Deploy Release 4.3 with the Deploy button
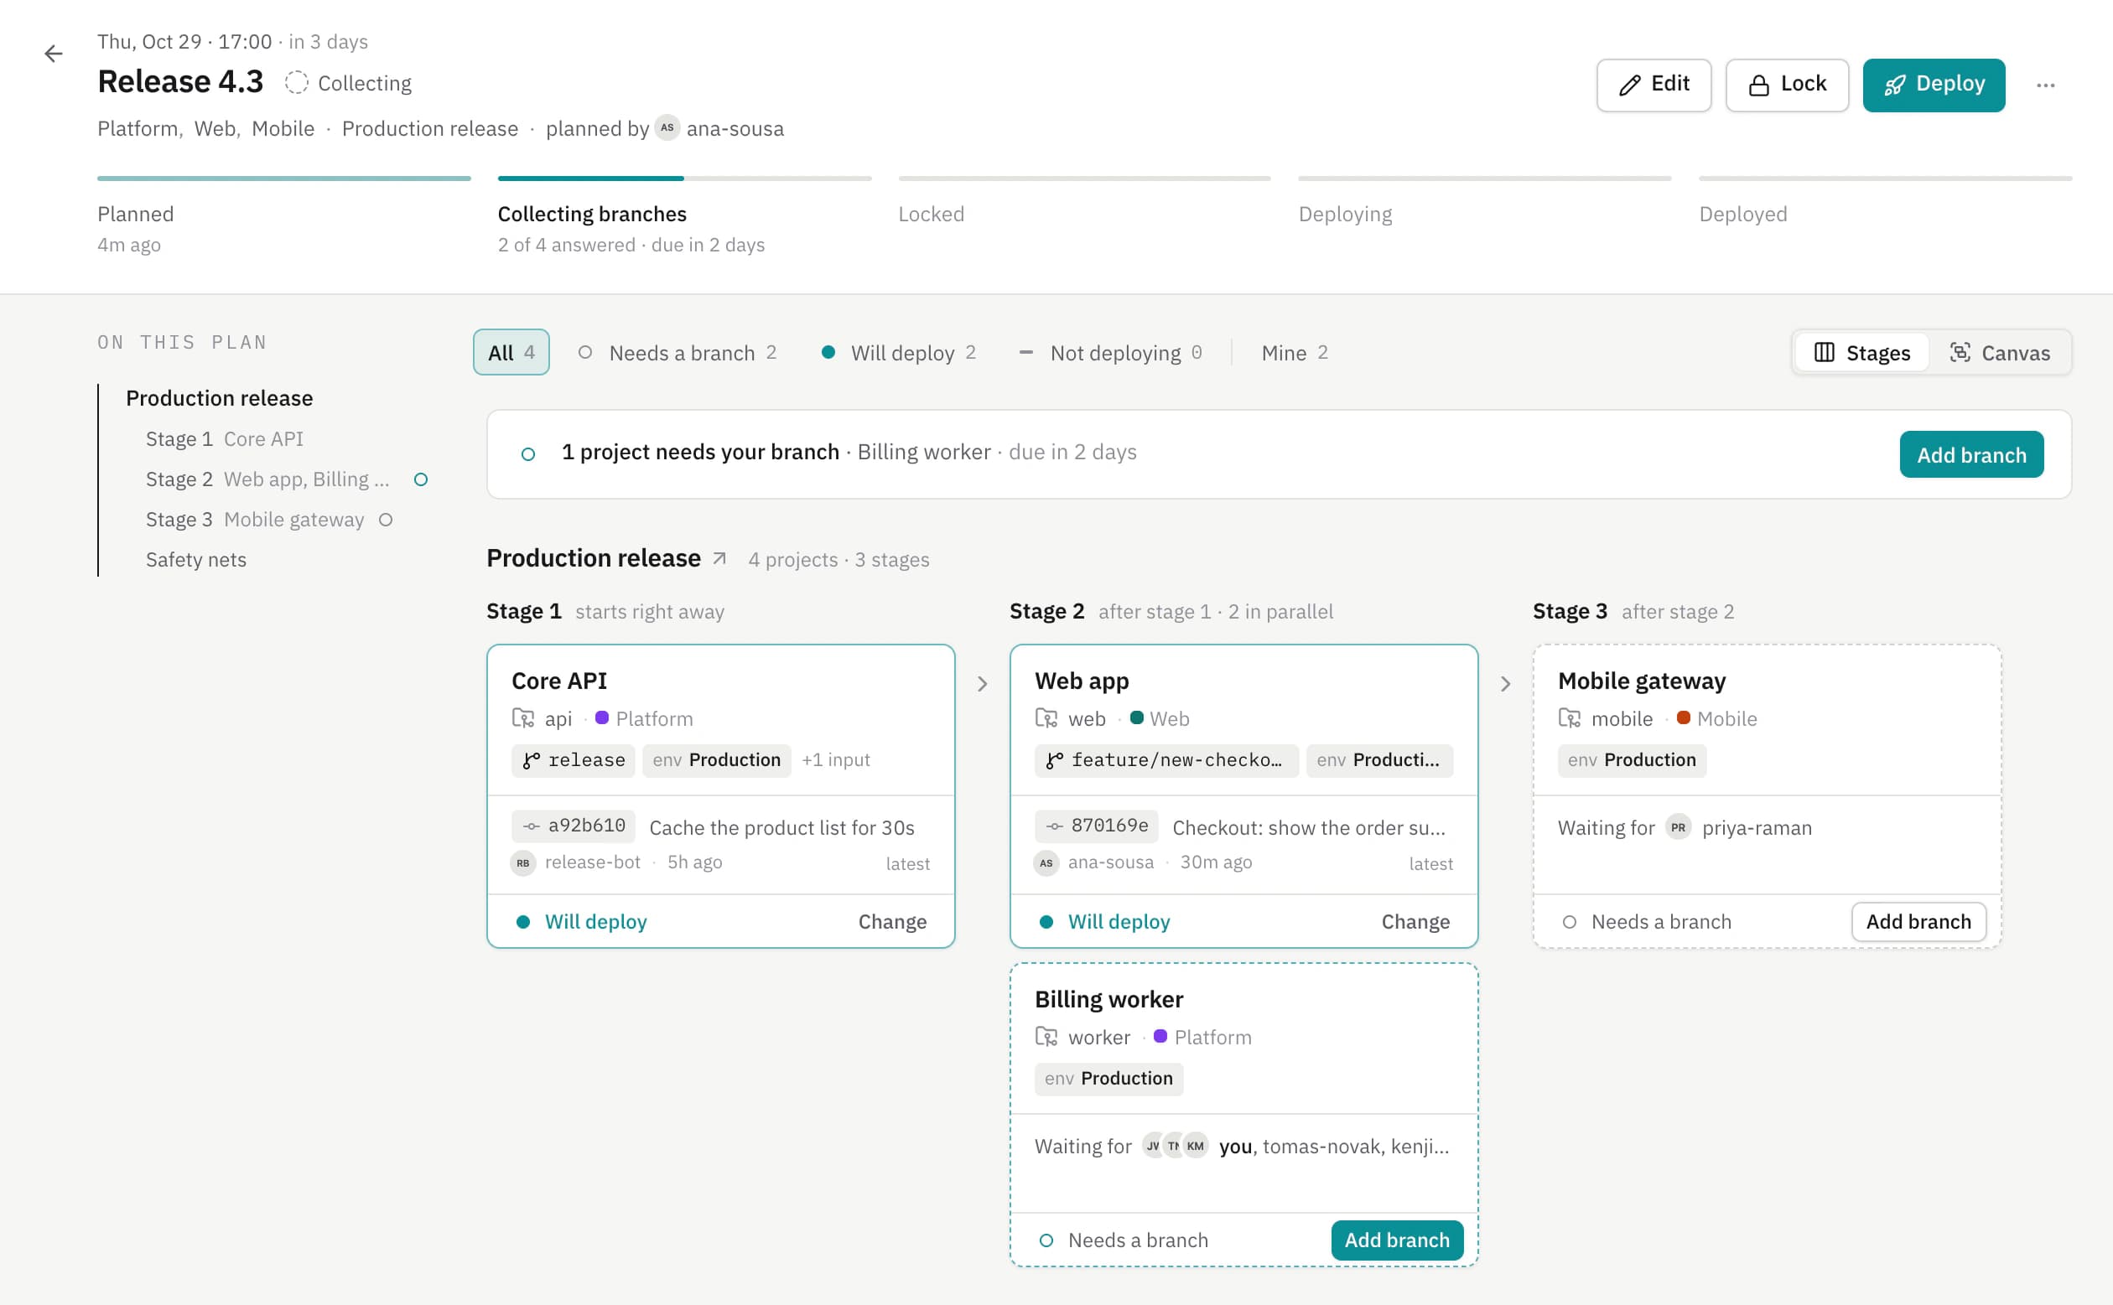2113x1305 pixels. (1934, 85)
